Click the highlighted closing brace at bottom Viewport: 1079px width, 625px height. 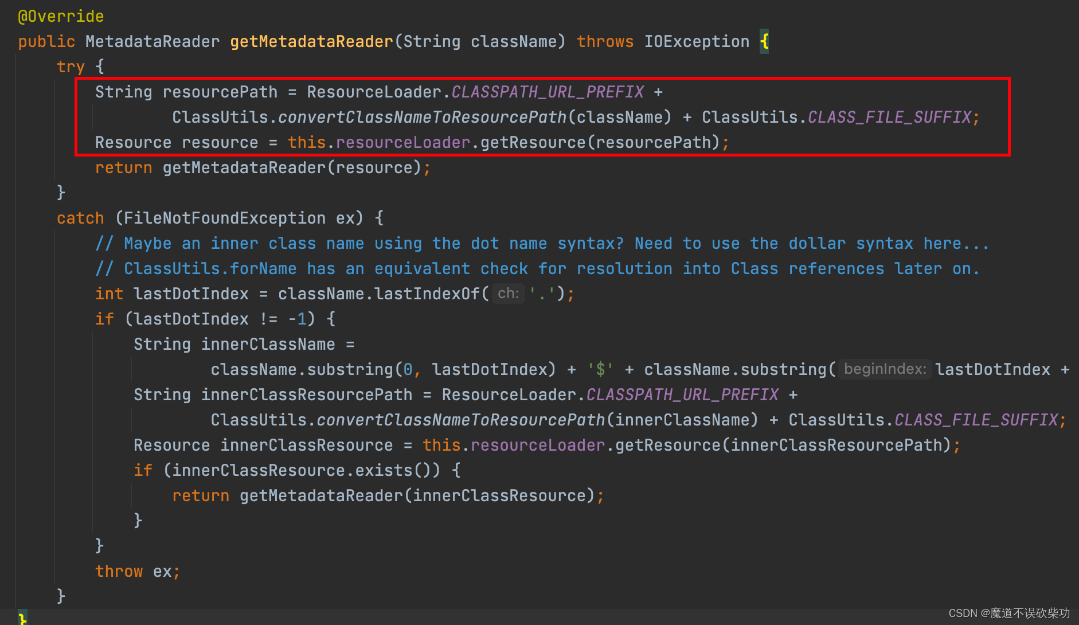pyautogui.click(x=22, y=619)
